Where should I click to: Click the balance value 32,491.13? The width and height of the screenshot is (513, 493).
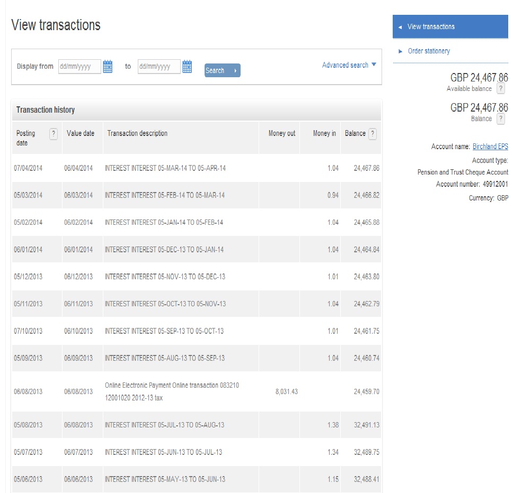366,425
